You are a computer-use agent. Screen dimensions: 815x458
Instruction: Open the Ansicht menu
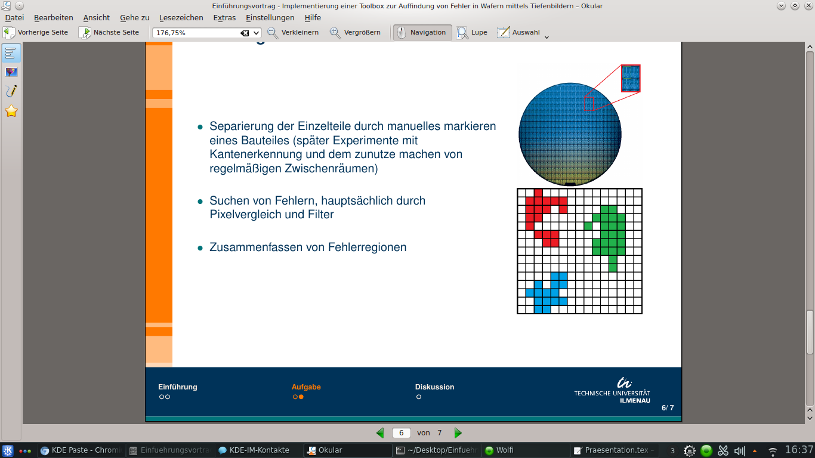97,18
